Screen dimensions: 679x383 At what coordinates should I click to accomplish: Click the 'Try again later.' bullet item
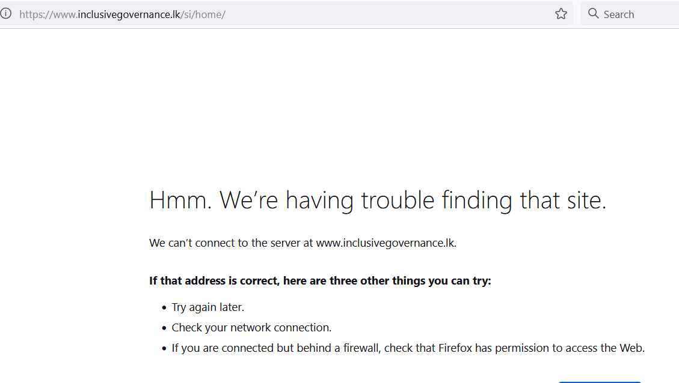click(208, 307)
